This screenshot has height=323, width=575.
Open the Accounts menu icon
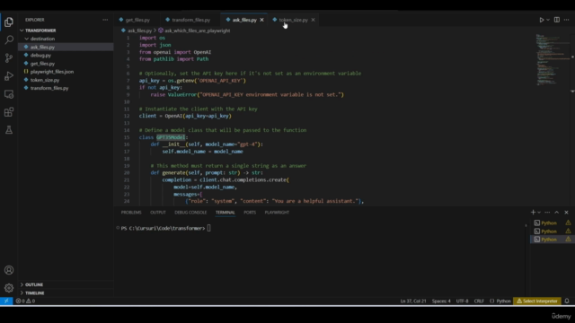[x=9, y=270]
